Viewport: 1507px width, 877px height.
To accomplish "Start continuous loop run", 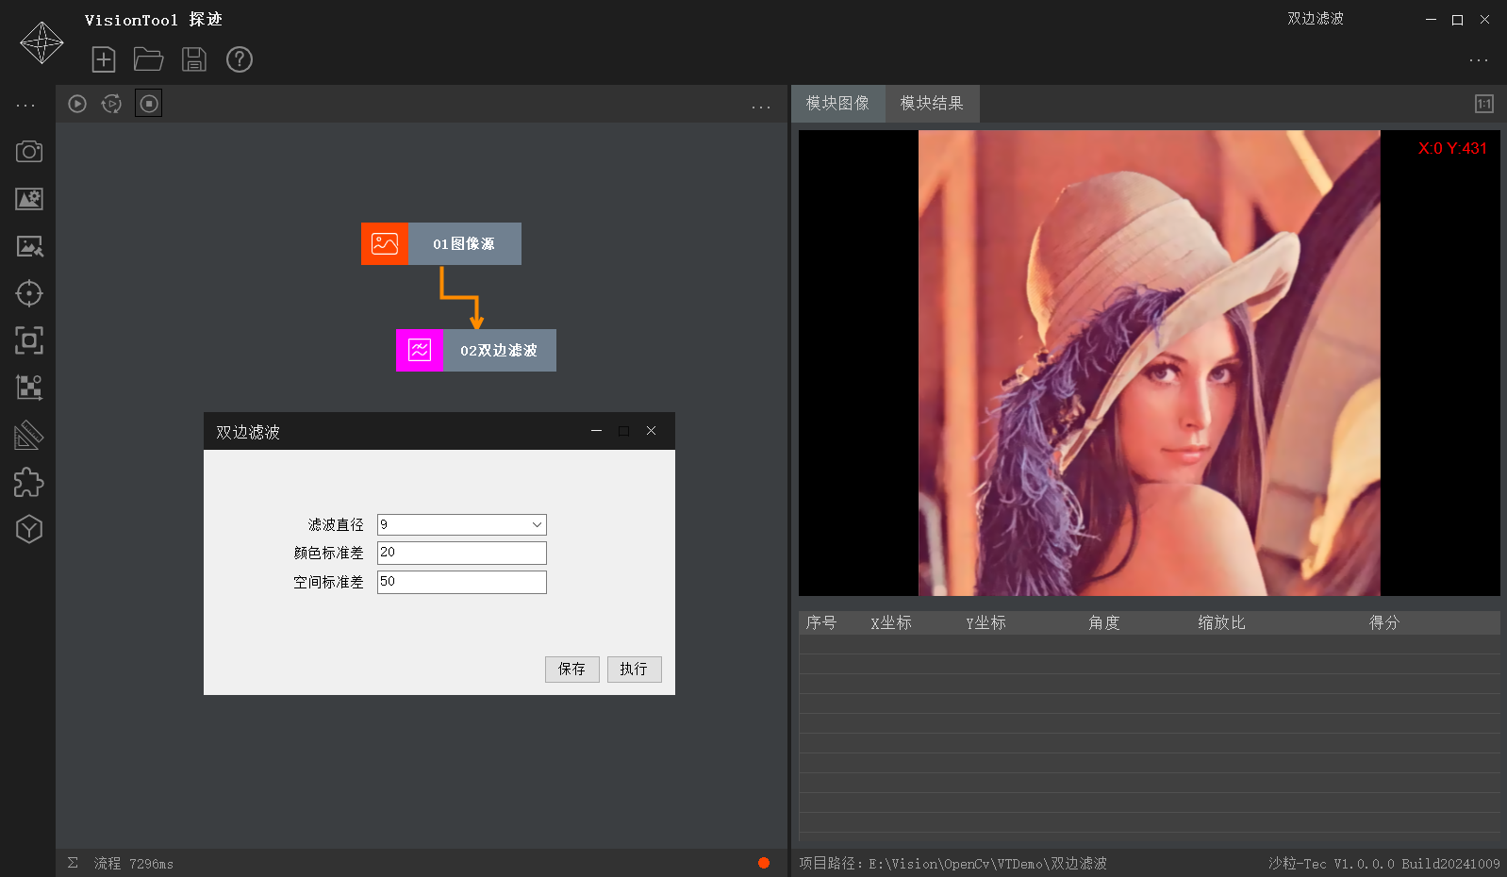I will pos(111,104).
